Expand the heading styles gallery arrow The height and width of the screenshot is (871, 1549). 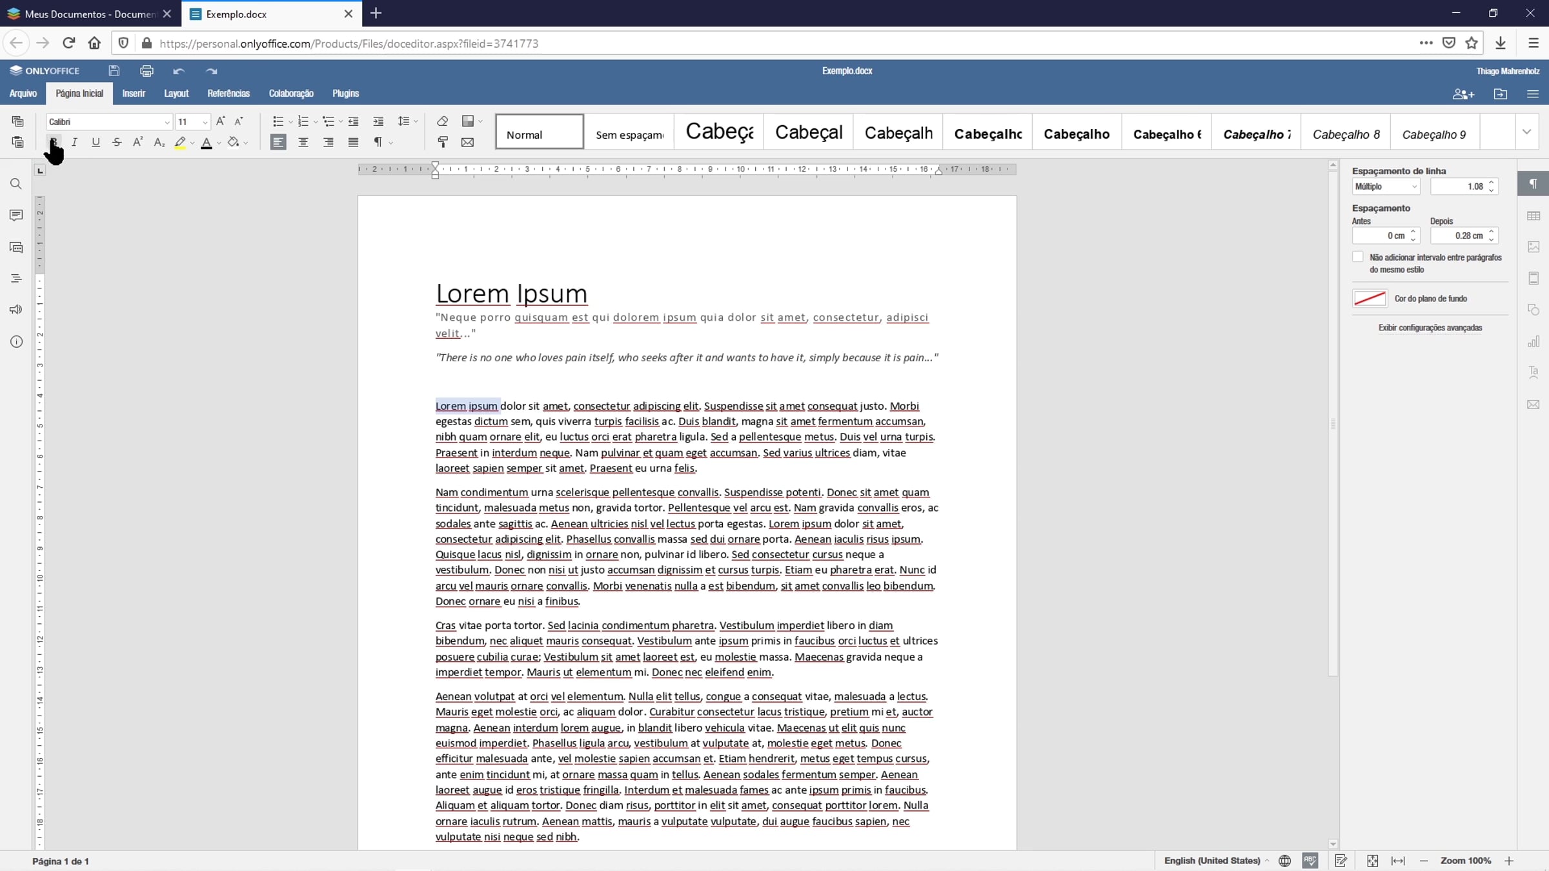coord(1526,132)
